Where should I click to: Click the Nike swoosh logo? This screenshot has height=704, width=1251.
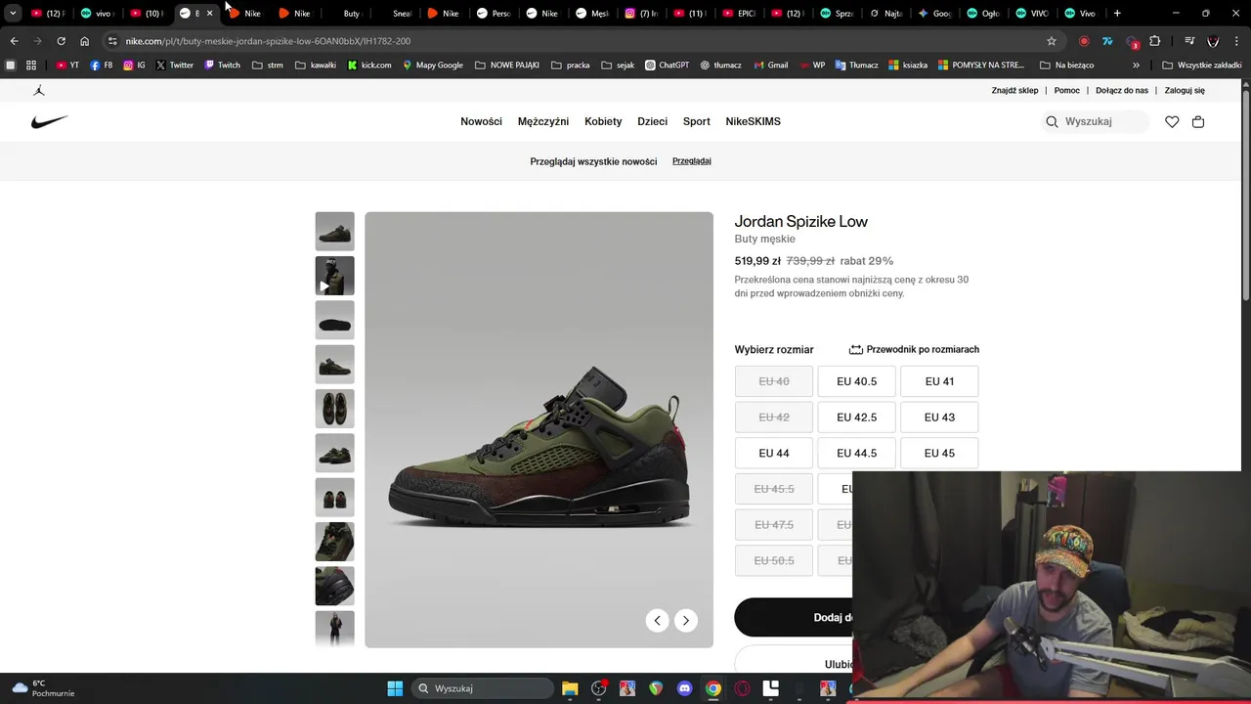(50, 121)
